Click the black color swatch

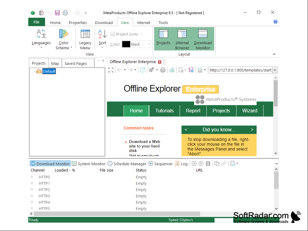(x=126, y=44)
